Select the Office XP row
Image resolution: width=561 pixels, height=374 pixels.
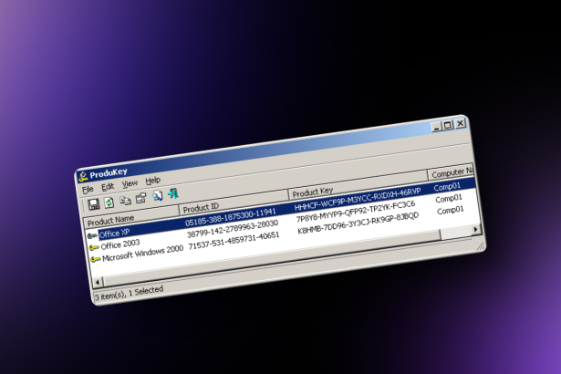(x=115, y=233)
